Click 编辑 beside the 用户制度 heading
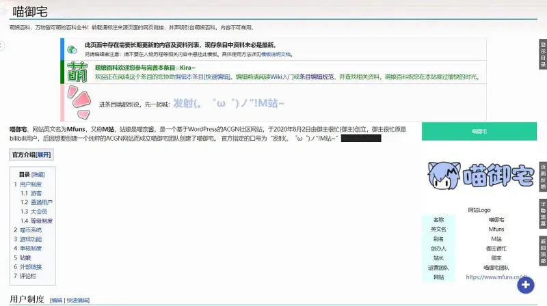Image resolution: width=547 pixels, height=306 pixels. pos(57,301)
